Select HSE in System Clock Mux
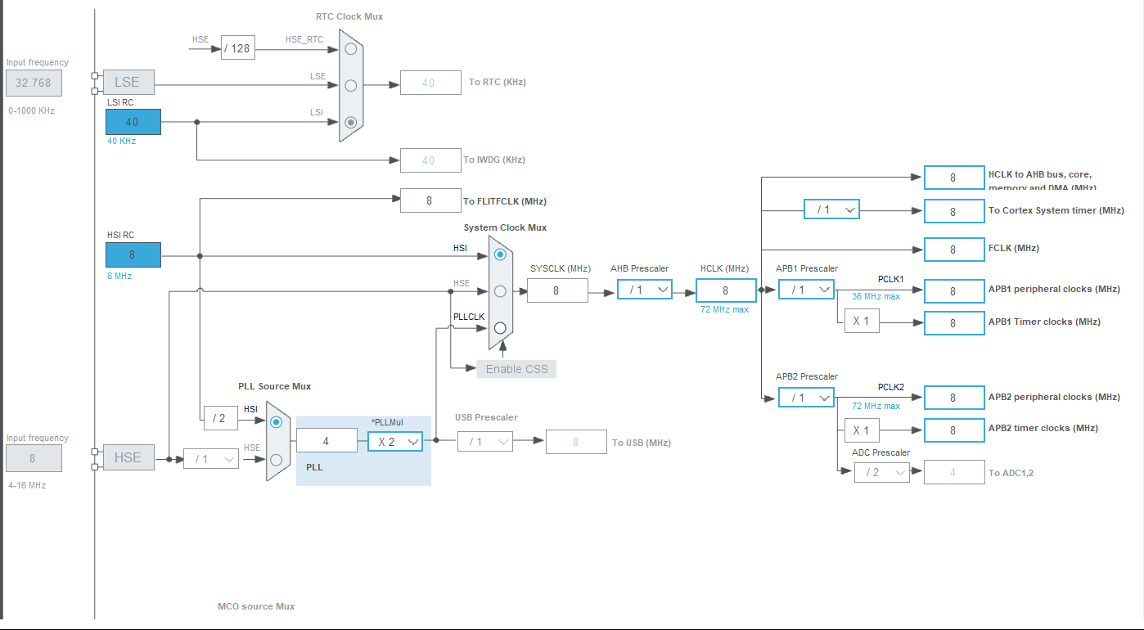Viewport: 1144px width, 630px height. tap(500, 290)
